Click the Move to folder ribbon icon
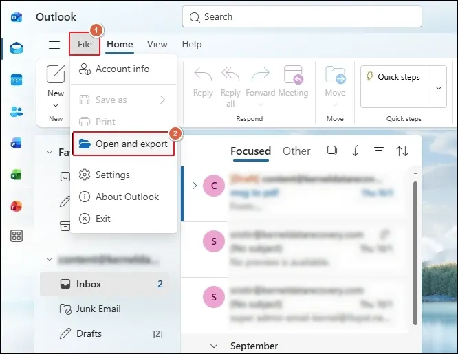The height and width of the screenshot is (354, 458). (x=336, y=76)
